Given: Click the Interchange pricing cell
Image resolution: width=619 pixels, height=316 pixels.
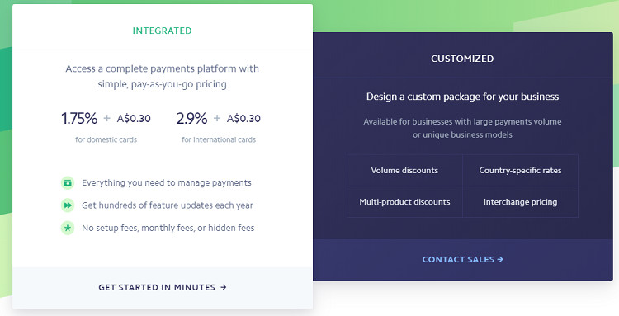Looking at the screenshot, I should pyautogui.click(x=520, y=201).
